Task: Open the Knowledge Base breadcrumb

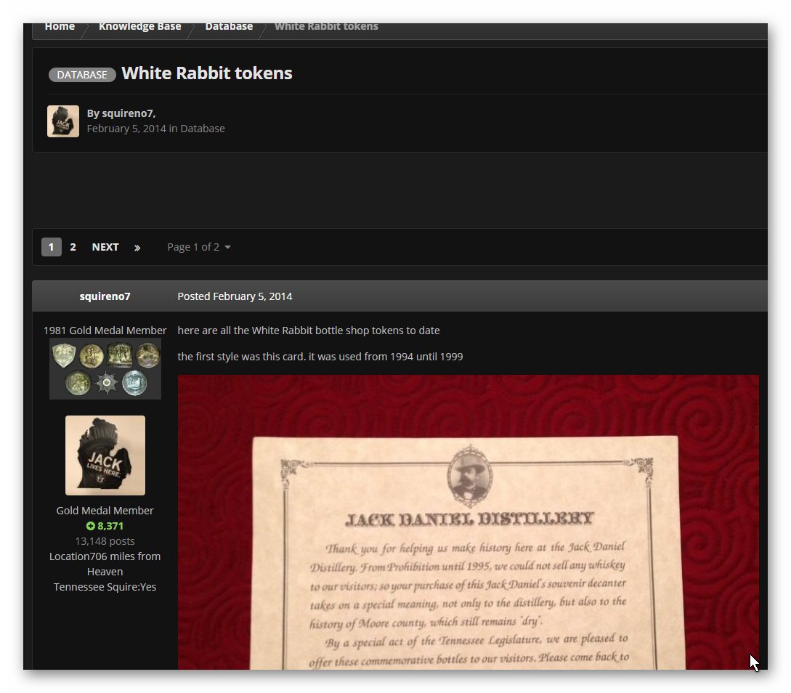Action: [139, 27]
